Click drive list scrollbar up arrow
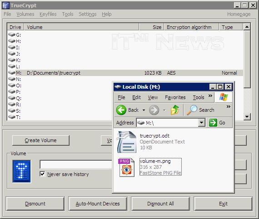Viewport: 259px width, 219px height. click(x=247, y=27)
